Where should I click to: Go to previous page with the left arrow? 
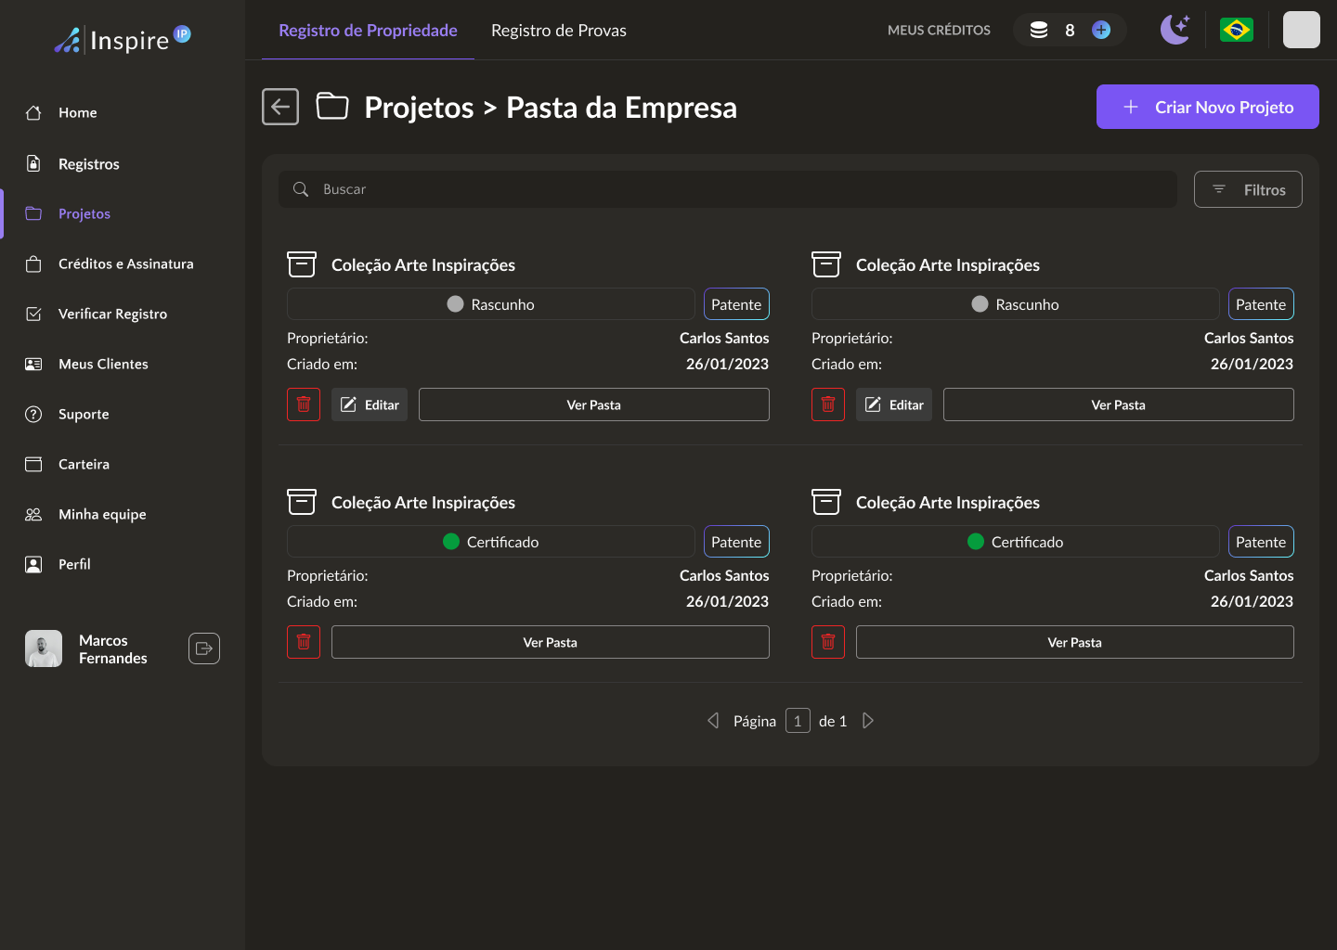coord(713,721)
